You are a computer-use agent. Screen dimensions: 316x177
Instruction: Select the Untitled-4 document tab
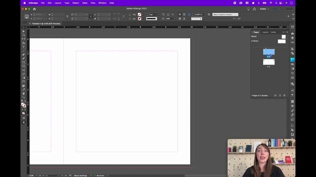(46, 24)
